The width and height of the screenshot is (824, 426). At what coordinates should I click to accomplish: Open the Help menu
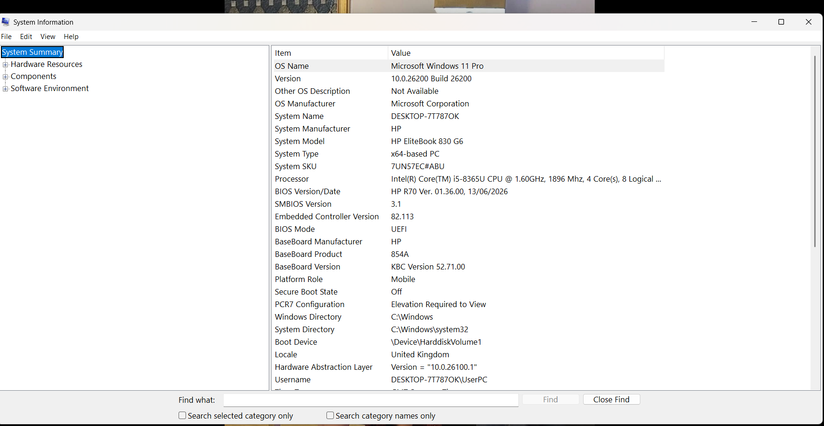(x=71, y=37)
